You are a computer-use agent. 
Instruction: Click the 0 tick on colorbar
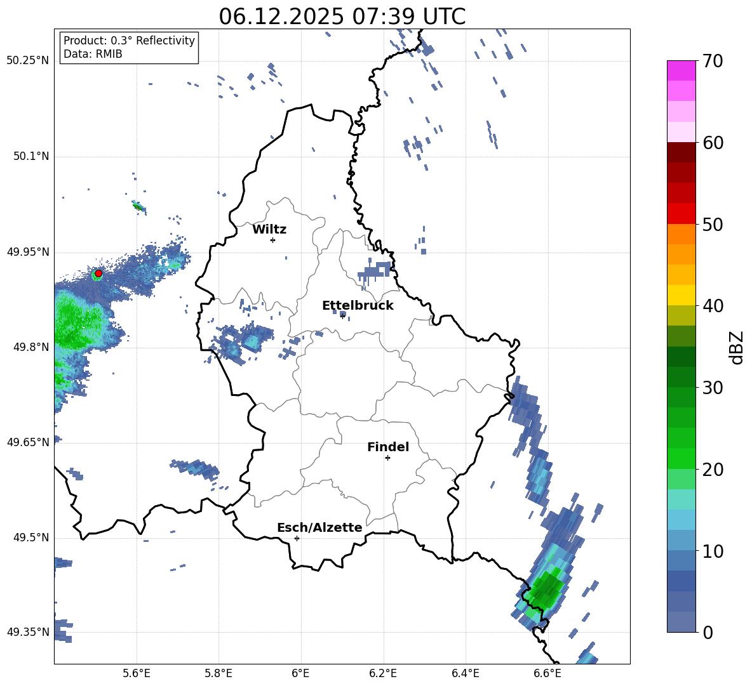pos(708,632)
